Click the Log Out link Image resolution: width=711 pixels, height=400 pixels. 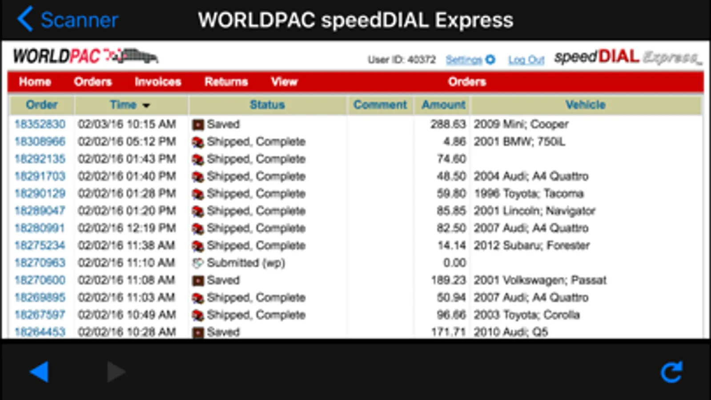[526, 60]
